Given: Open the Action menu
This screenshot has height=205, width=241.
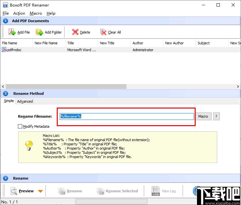Looking at the screenshot, I should [19, 13].
